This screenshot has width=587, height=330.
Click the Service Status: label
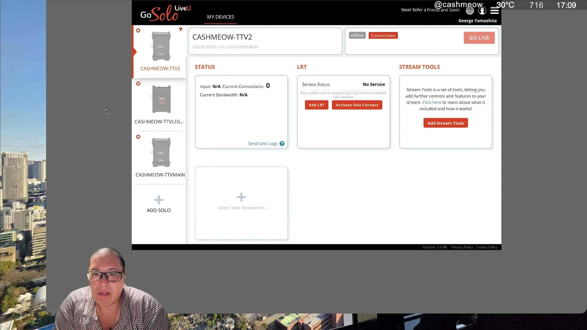(x=316, y=84)
